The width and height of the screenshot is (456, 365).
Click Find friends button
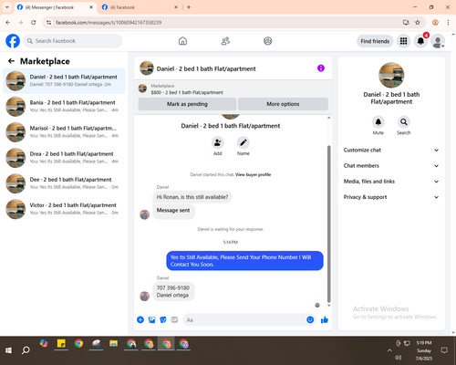pos(375,41)
